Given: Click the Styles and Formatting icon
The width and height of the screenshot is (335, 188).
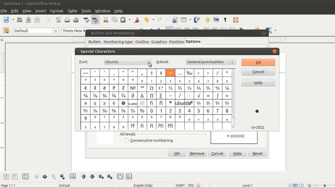Looking at the screenshot, I should tap(6, 30).
